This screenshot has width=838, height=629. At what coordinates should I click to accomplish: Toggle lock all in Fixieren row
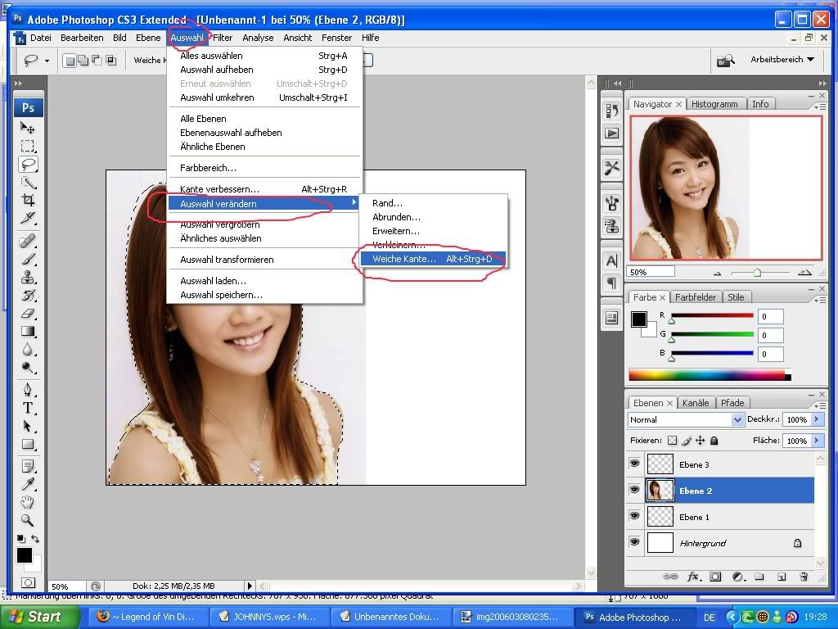[x=714, y=441]
